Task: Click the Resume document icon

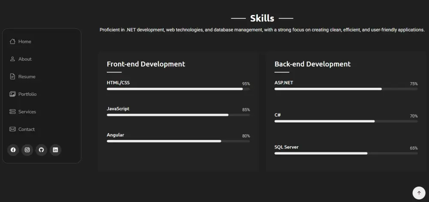Action: click(12, 77)
